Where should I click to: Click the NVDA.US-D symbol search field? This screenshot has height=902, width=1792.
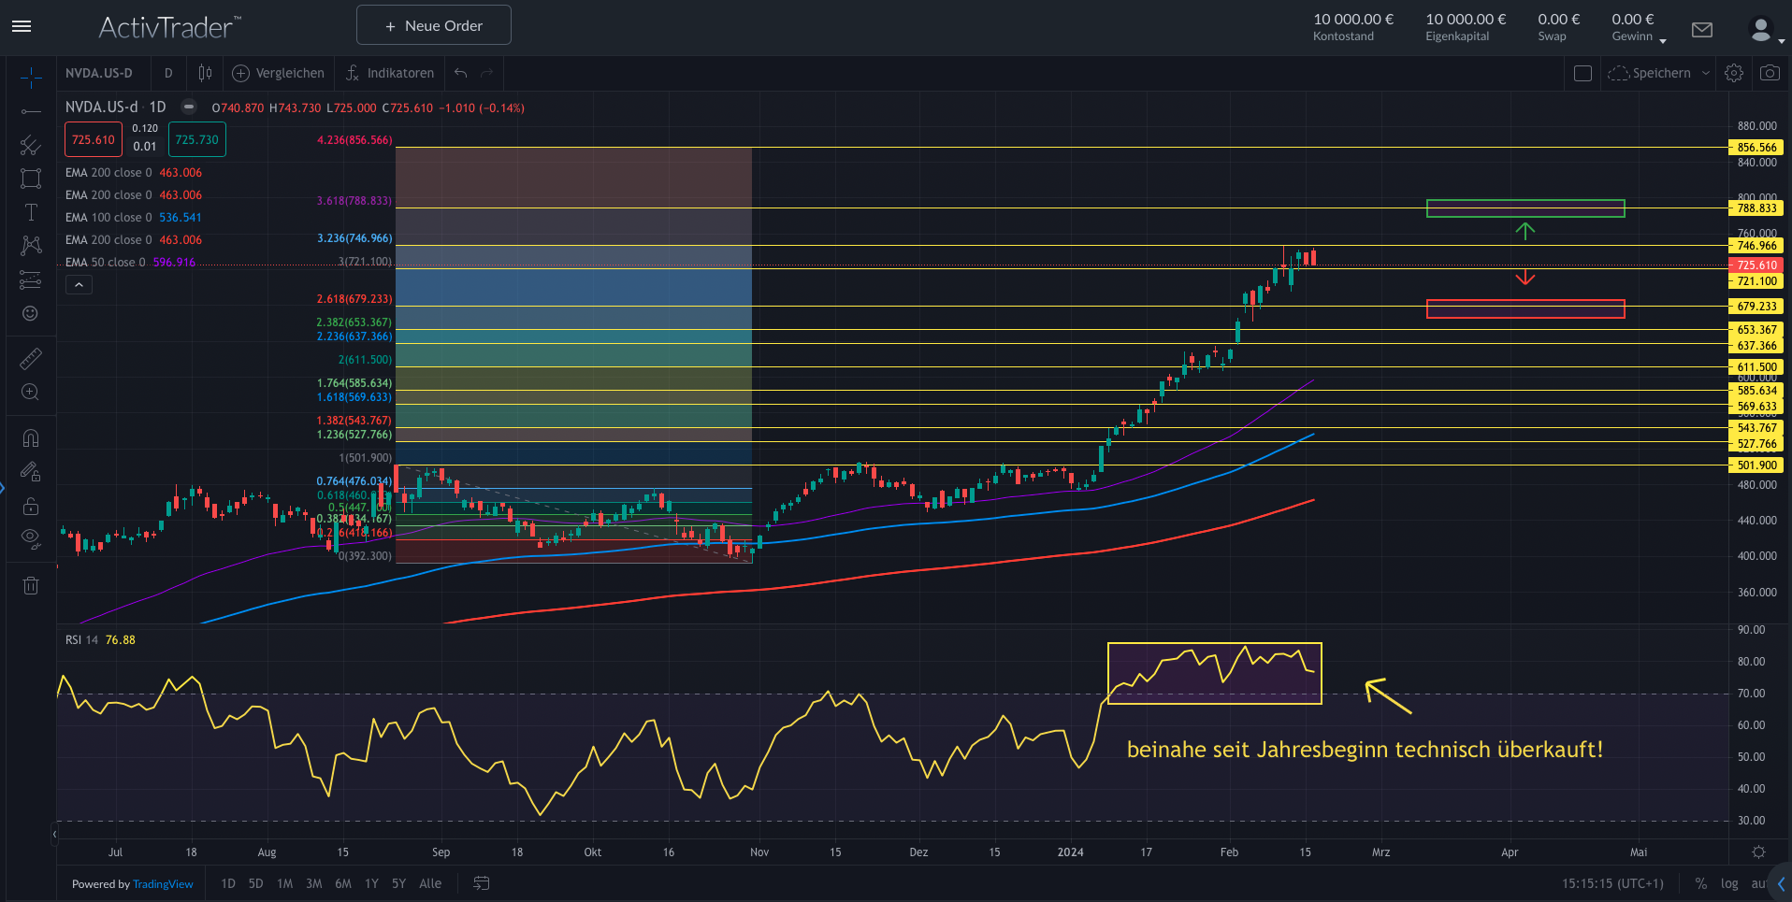pyautogui.click(x=99, y=73)
